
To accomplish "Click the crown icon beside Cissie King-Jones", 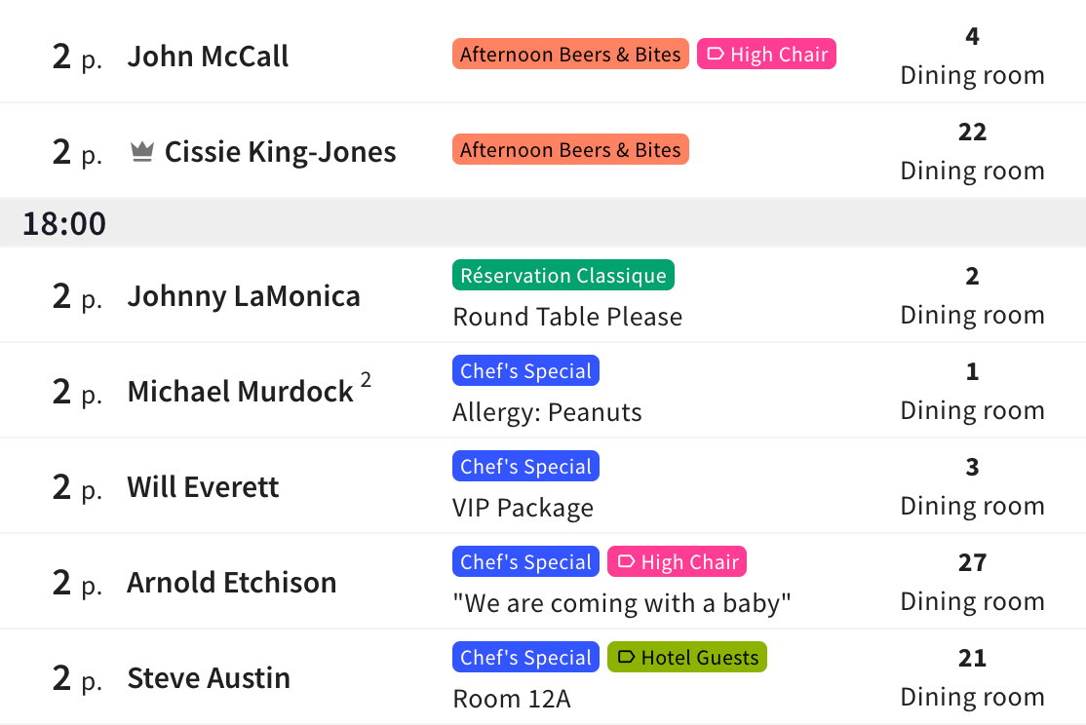I will coord(142,152).
